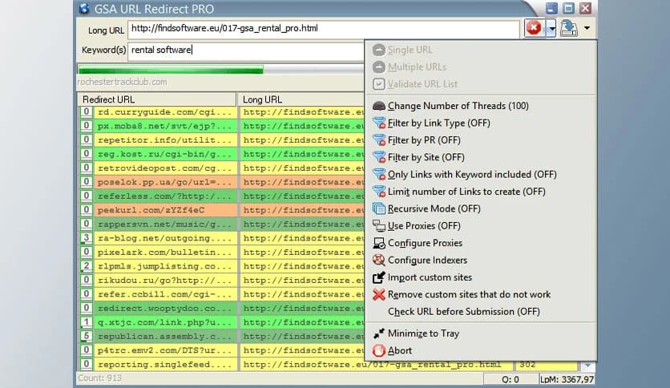The height and width of the screenshot is (388, 670).
Task: Open Configure Proxies
Action: pyautogui.click(x=481, y=243)
